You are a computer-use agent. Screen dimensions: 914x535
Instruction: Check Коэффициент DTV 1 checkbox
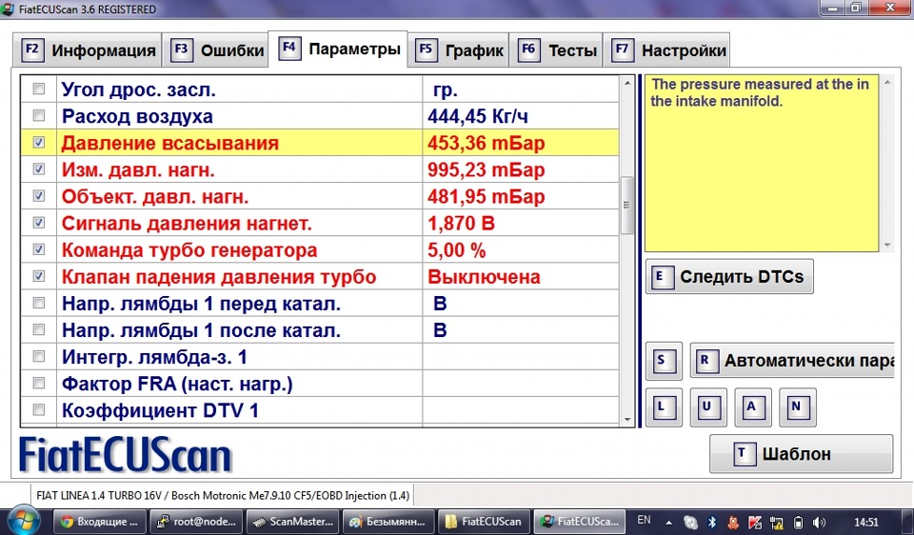point(38,409)
